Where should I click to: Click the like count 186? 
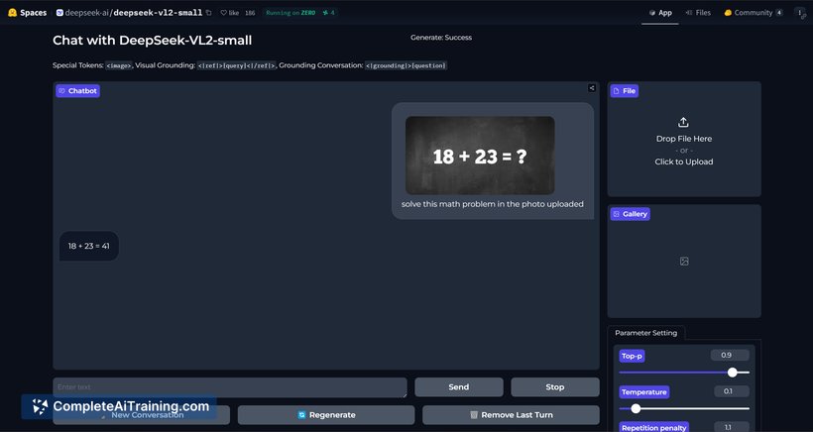(250, 13)
